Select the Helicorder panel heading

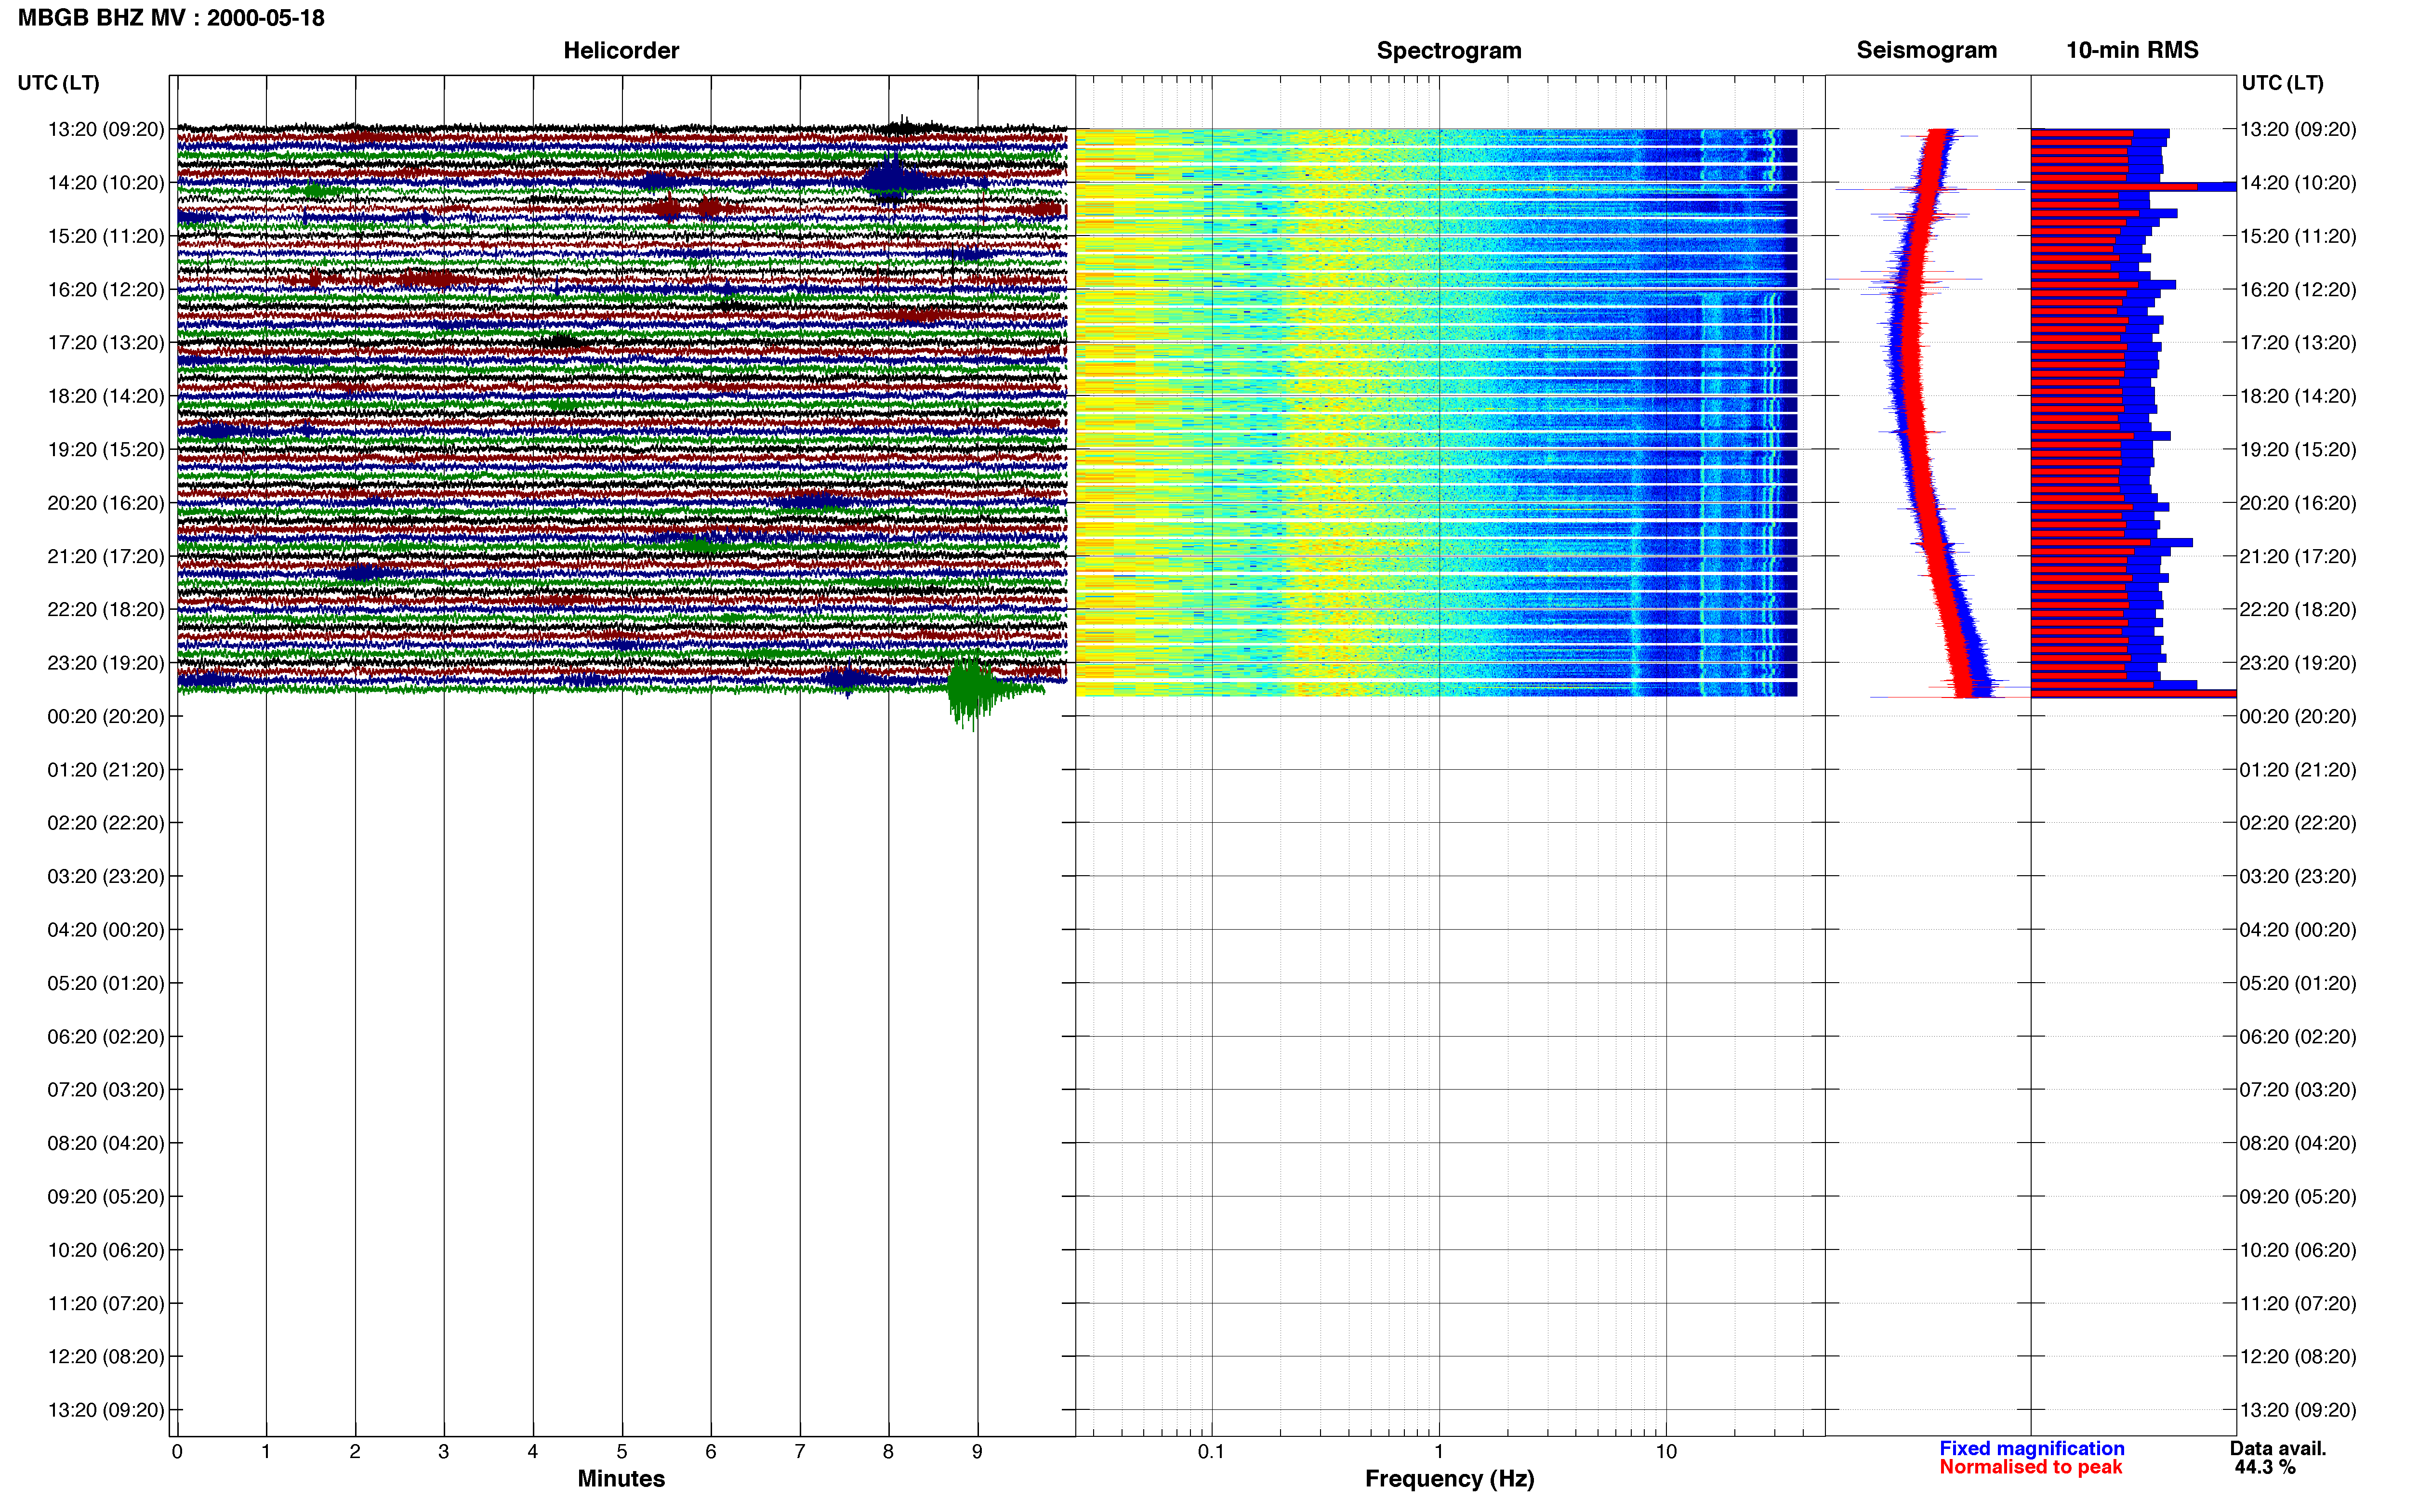click(621, 50)
